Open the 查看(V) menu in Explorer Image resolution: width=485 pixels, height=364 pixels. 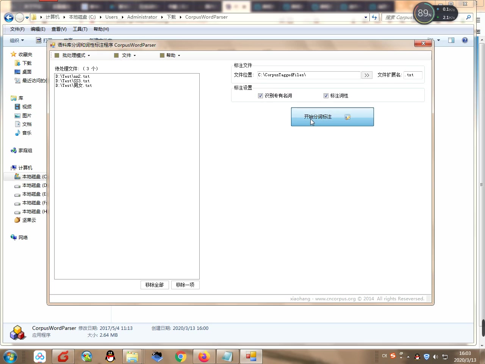59,29
